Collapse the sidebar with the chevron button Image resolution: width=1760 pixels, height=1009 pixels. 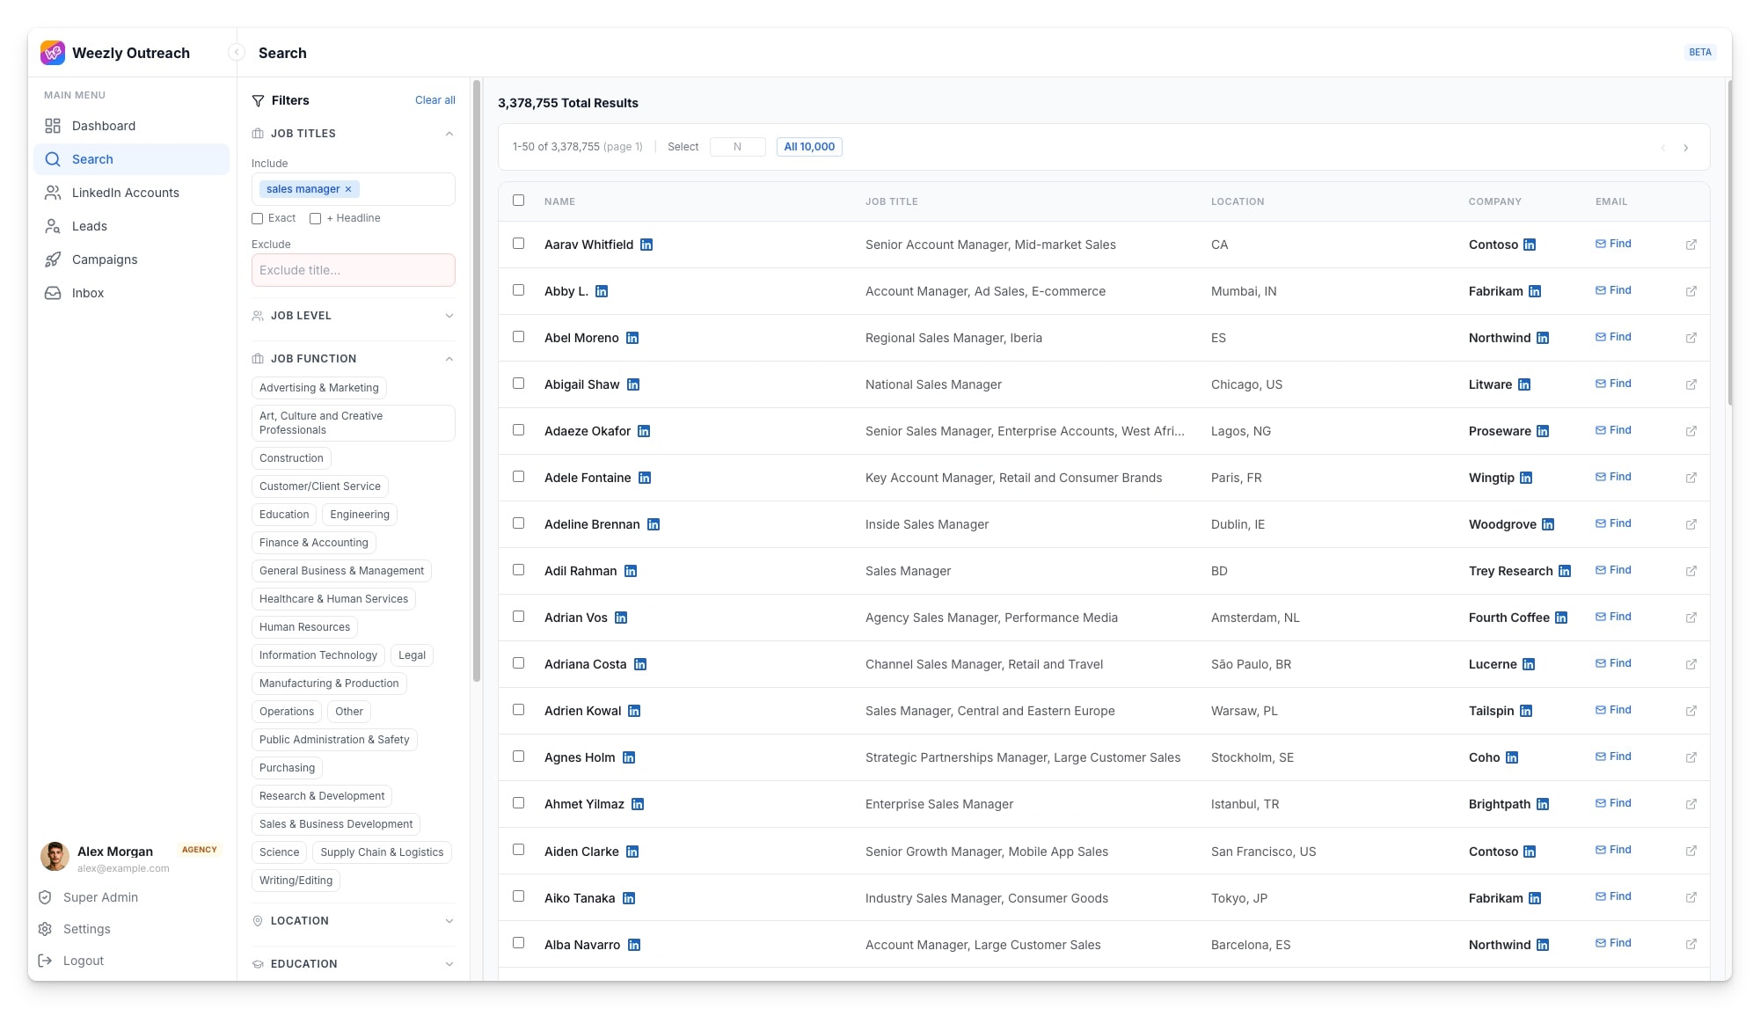(236, 53)
